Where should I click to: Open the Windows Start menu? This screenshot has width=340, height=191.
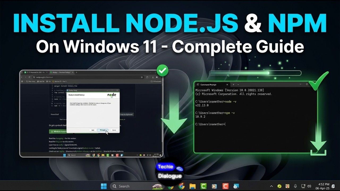pyautogui.click(x=104, y=186)
